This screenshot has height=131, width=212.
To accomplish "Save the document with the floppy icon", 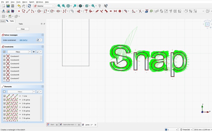I will coord(12,6).
